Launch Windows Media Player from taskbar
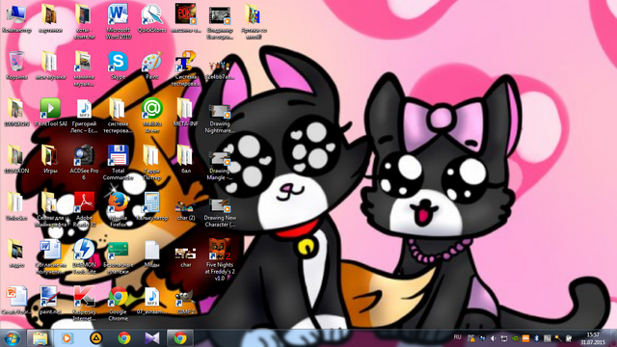The width and height of the screenshot is (617, 347). tap(67, 338)
